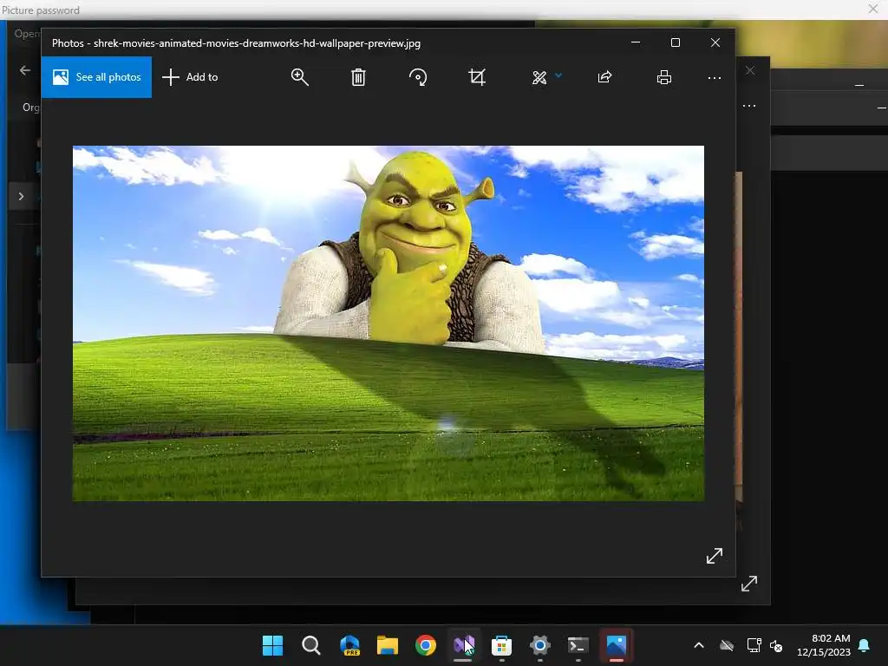Image resolution: width=888 pixels, height=666 pixels.
Task: Switch to Photos app in taskbar
Action: tap(617, 645)
